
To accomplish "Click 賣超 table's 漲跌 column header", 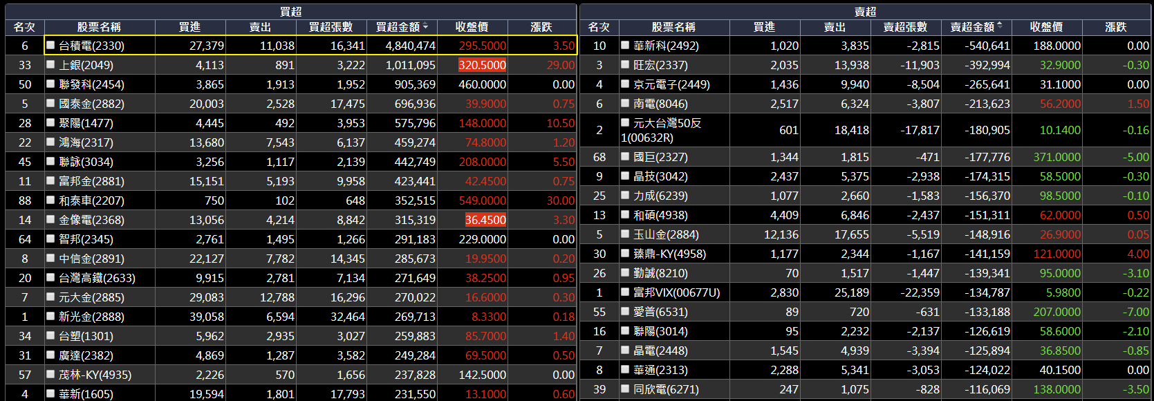I will (1117, 27).
